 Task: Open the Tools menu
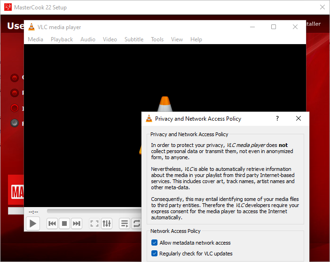click(157, 39)
